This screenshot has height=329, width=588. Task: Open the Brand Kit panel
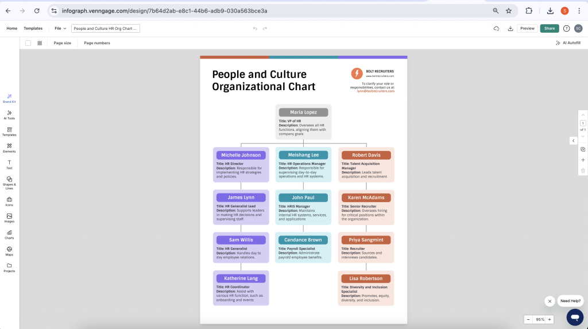pyautogui.click(x=9, y=98)
